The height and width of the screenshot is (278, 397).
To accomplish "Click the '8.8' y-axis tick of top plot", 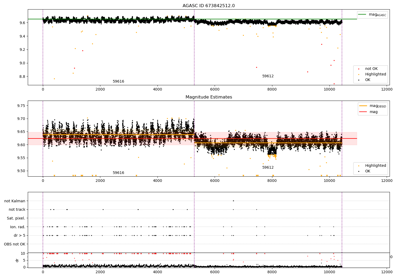I will coord(22,77).
